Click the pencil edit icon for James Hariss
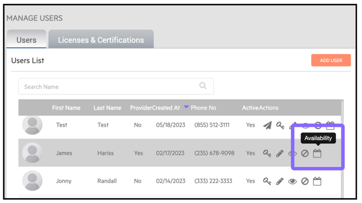 (279, 153)
